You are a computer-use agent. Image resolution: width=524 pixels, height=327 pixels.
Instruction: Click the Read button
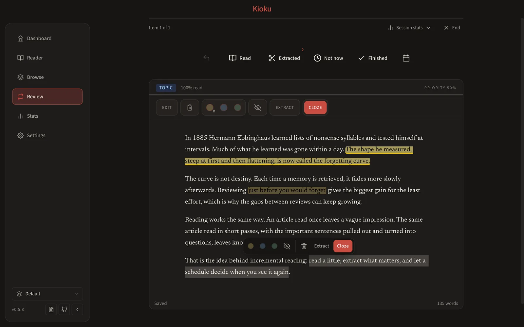coord(240,58)
